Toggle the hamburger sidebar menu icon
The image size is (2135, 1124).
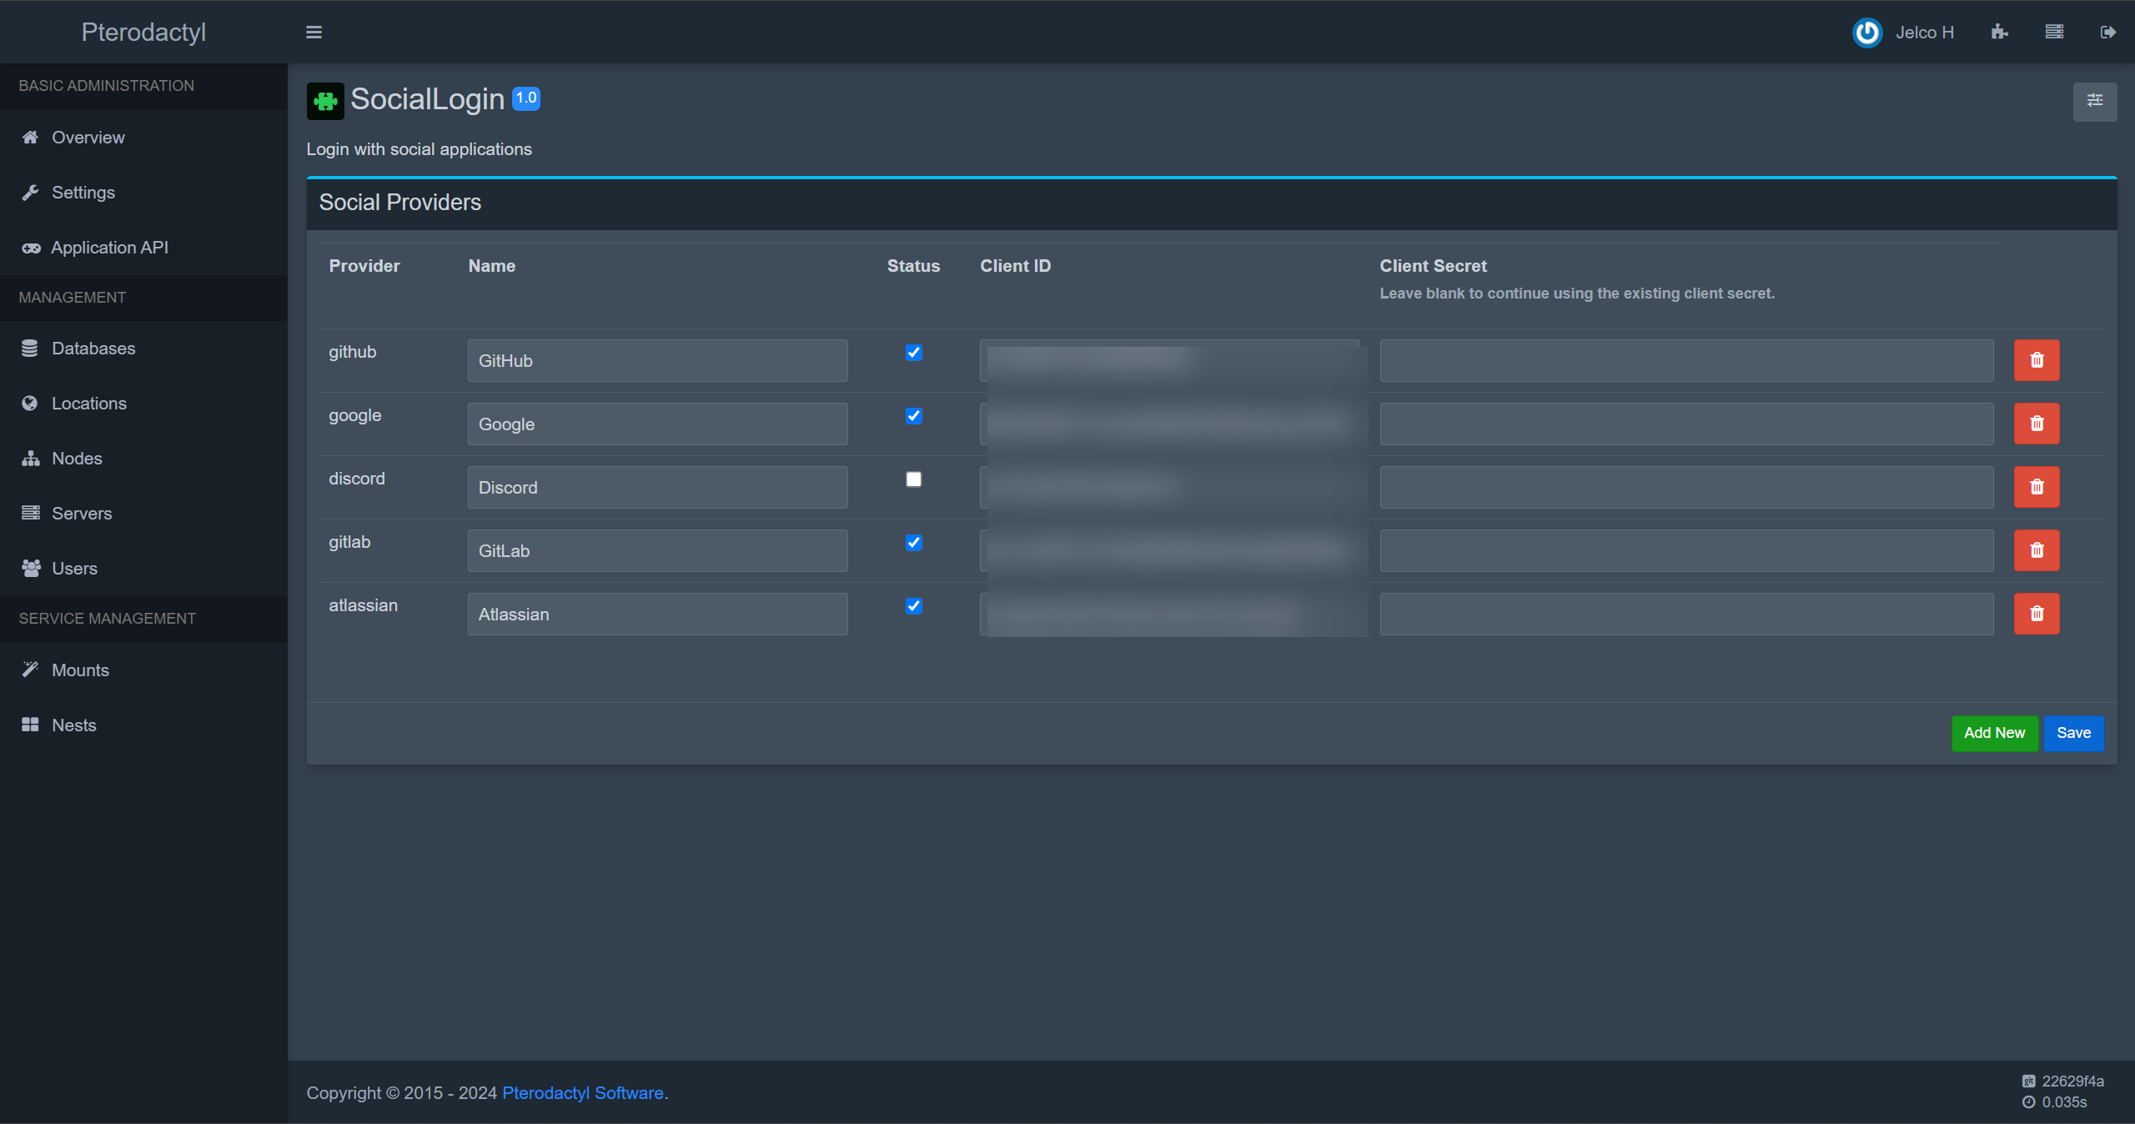point(314,33)
